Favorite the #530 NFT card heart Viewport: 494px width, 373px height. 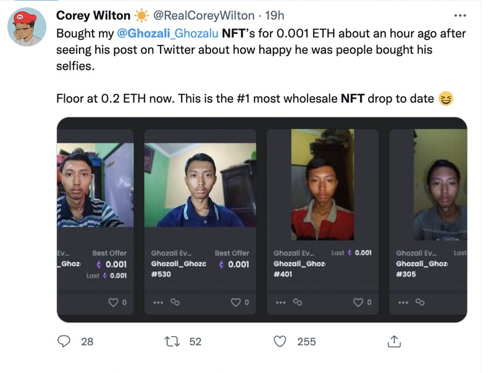pyautogui.click(x=235, y=303)
